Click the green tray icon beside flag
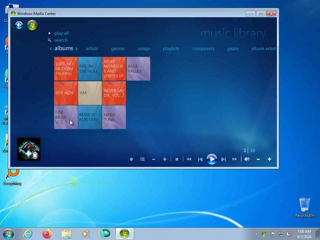320x240 pixels. coord(264,234)
